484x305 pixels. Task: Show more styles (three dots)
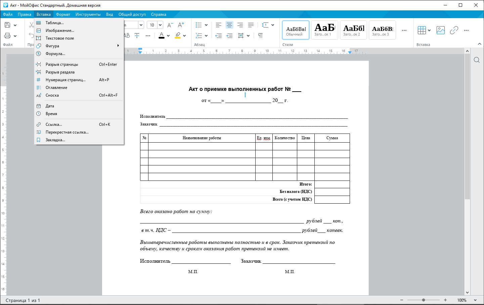tap(404, 30)
